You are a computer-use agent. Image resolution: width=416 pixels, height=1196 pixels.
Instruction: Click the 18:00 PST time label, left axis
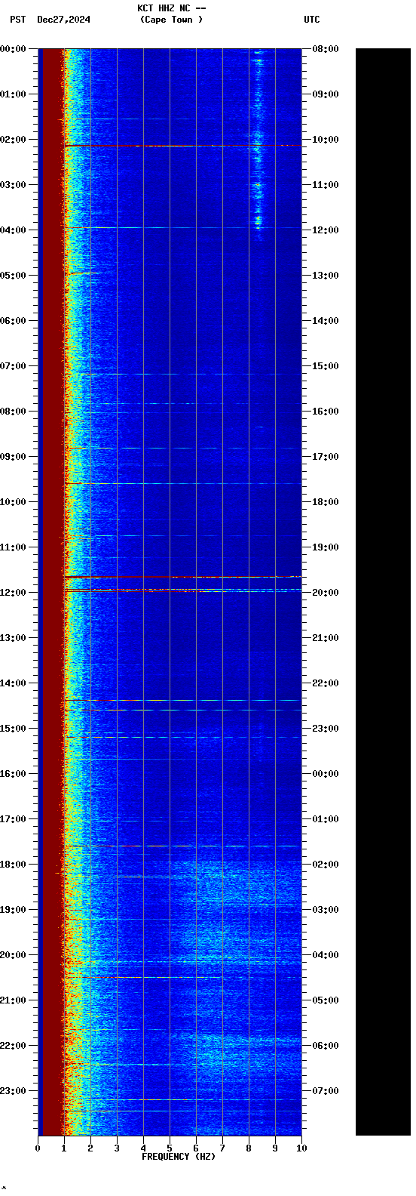(14, 865)
